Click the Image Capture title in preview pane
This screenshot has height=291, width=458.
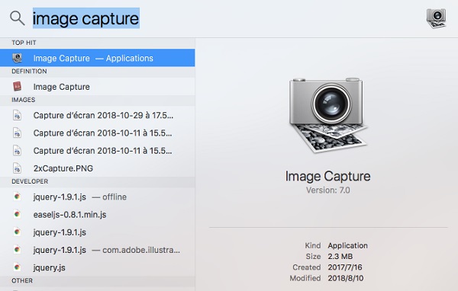pos(327,176)
